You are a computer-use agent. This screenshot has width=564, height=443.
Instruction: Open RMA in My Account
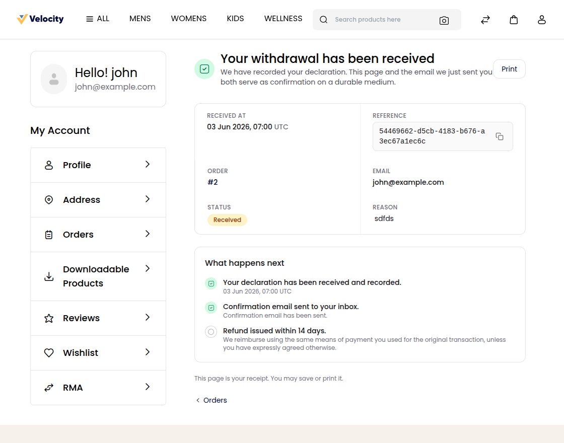(x=98, y=388)
